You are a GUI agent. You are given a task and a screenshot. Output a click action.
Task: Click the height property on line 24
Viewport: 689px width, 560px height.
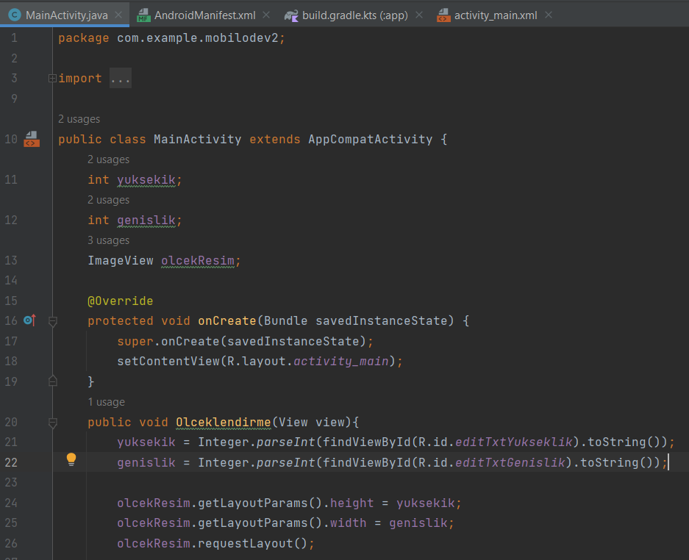tap(352, 503)
